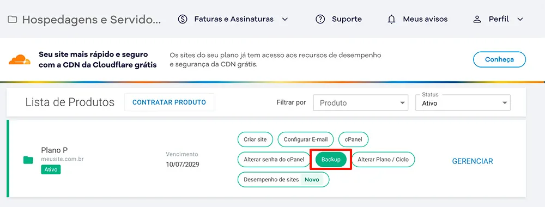
Task: Click the Perfil person icon
Action: [477, 20]
